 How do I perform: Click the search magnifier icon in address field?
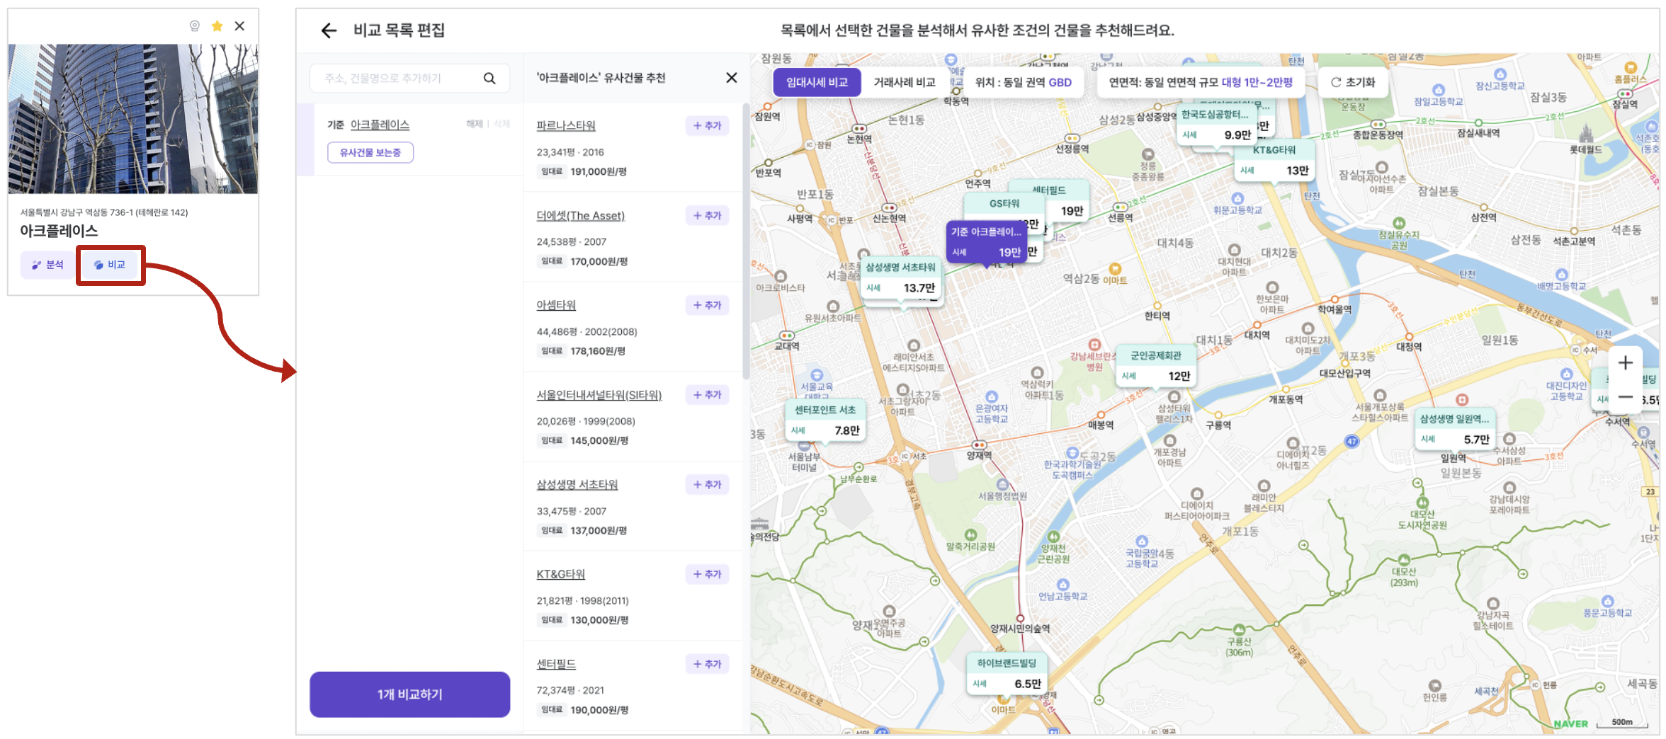[489, 79]
